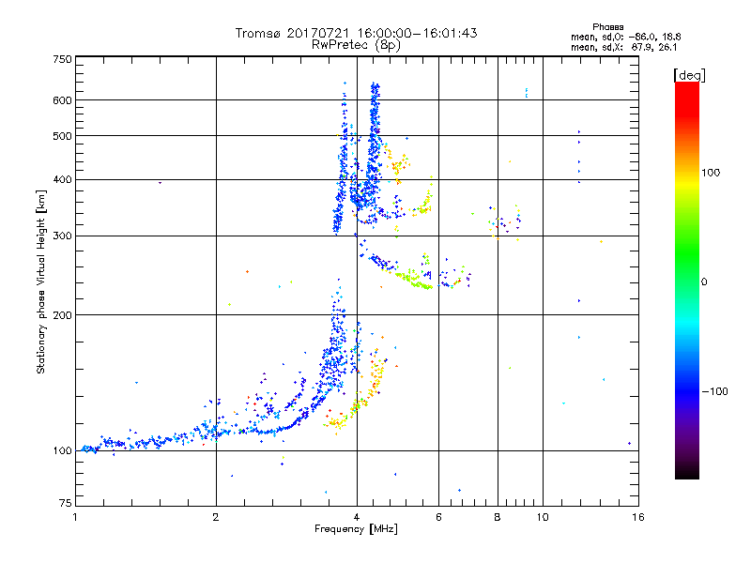Viewport: 751px width, 563px height.
Task: Click the 'RwPretec (8p)' subtitle
Action: coord(356,45)
